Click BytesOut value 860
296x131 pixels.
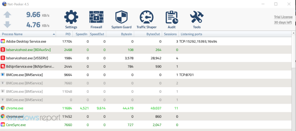click(158, 116)
